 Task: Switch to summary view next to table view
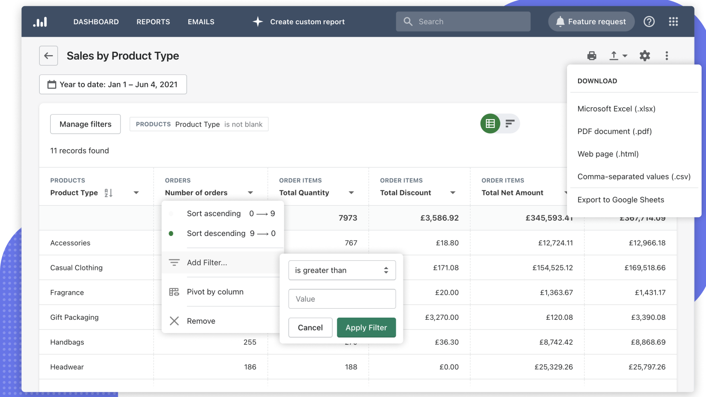coord(509,124)
